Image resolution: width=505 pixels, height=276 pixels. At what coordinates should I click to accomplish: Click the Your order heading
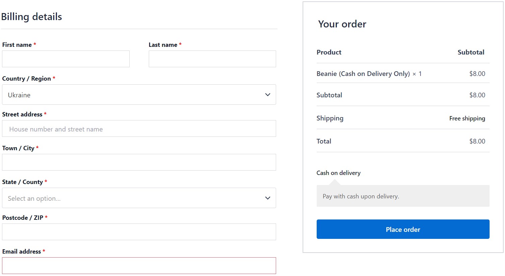[x=341, y=24]
